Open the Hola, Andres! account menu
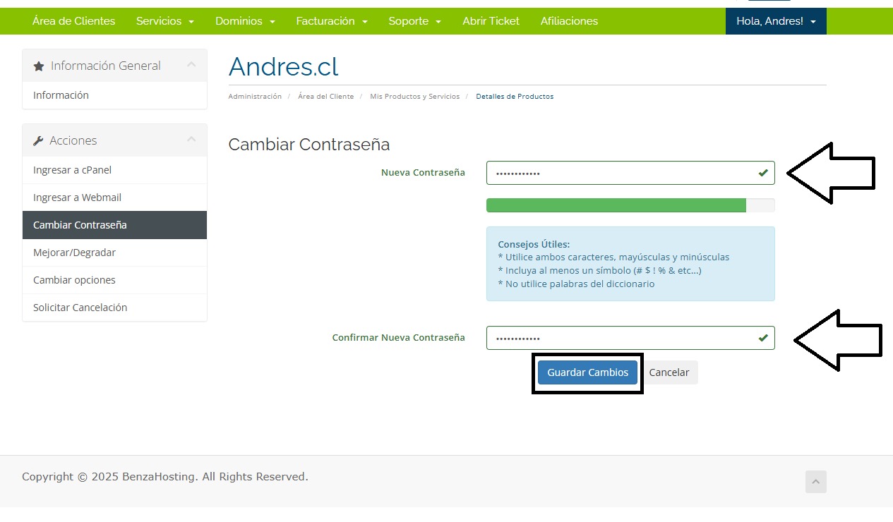 pos(776,21)
